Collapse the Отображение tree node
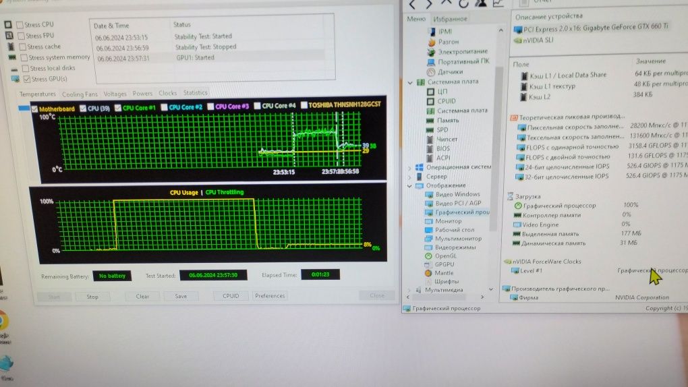 [x=410, y=186]
